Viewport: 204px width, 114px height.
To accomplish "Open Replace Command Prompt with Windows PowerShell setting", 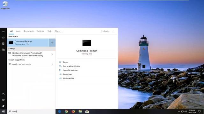I will click(31, 54).
